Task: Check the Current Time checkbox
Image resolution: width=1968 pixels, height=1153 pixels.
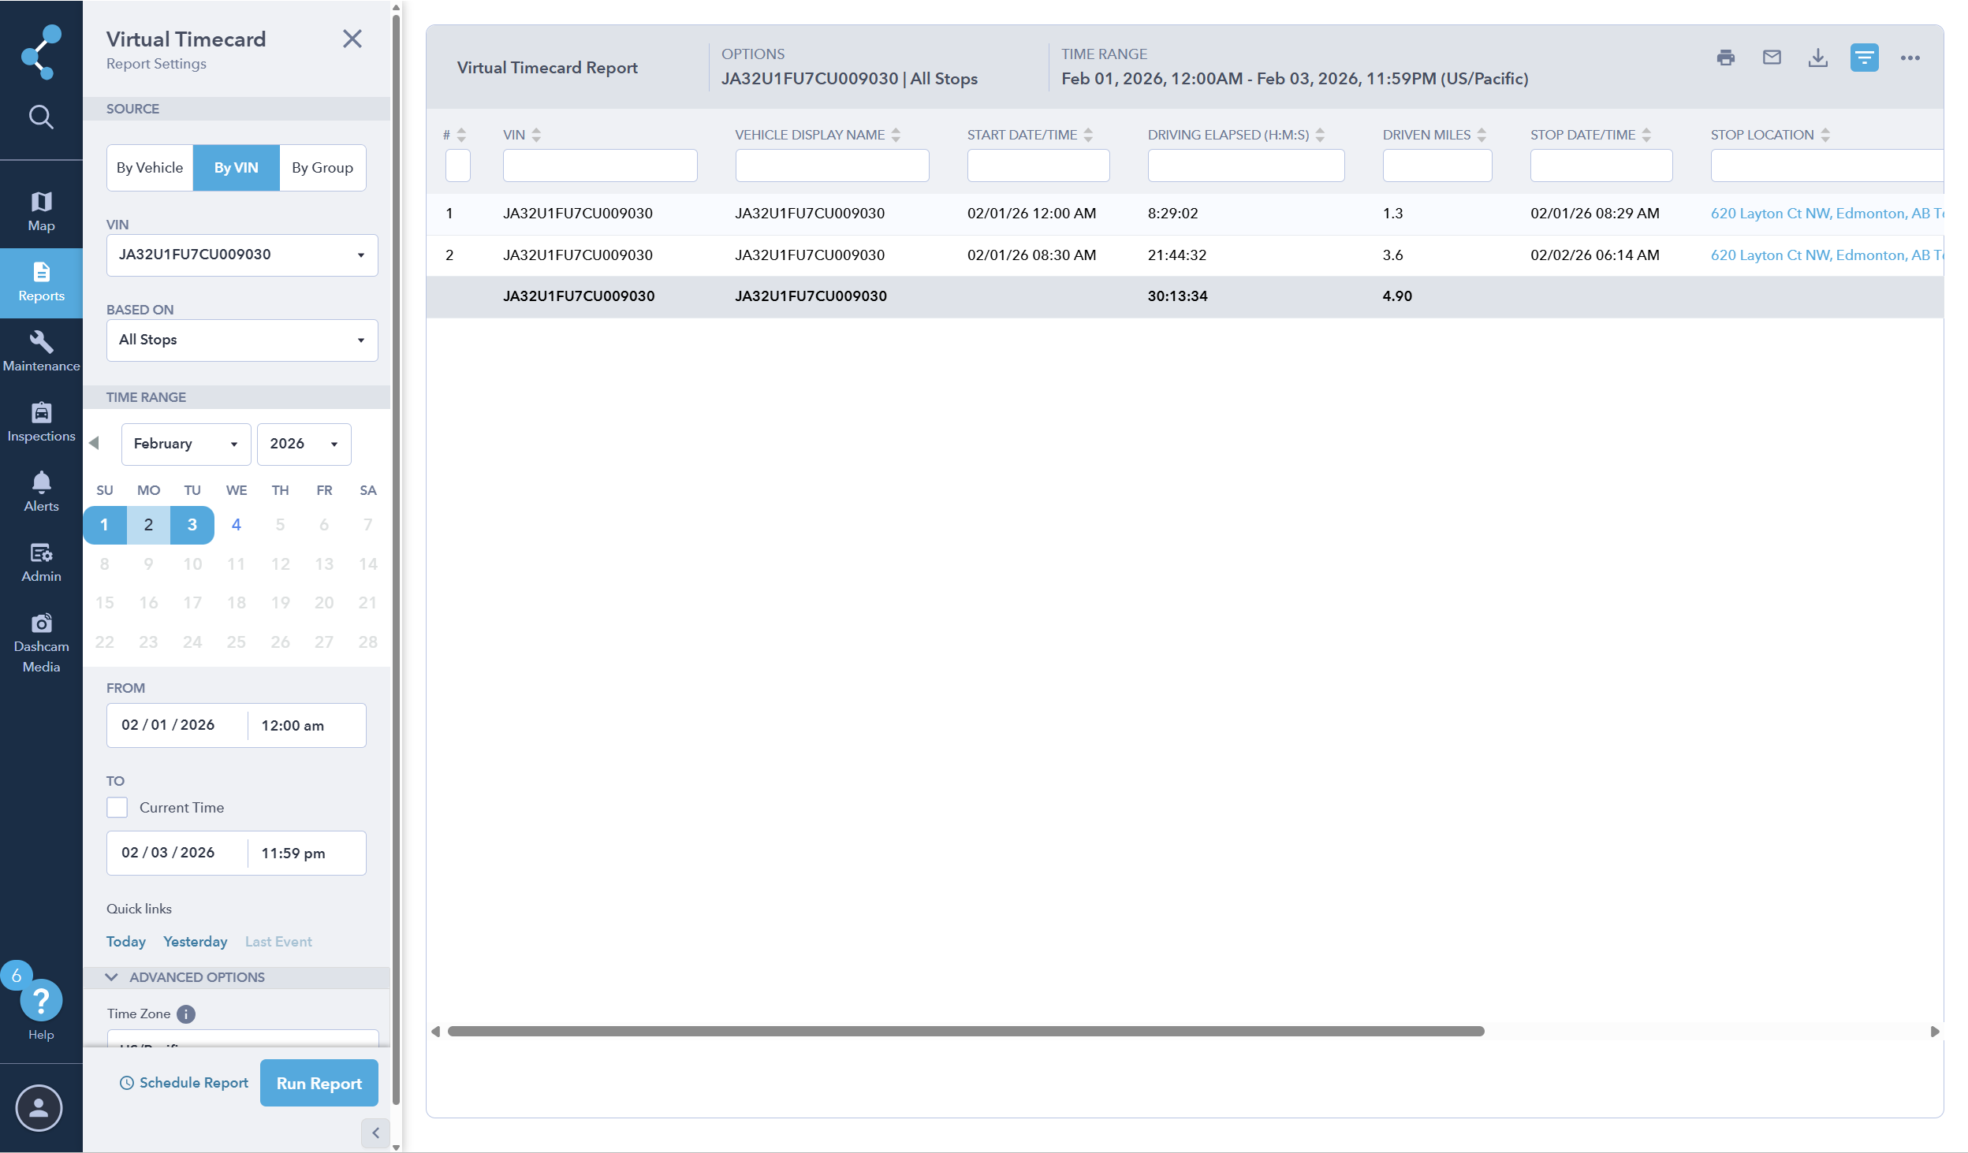Action: click(x=117, y=807)
